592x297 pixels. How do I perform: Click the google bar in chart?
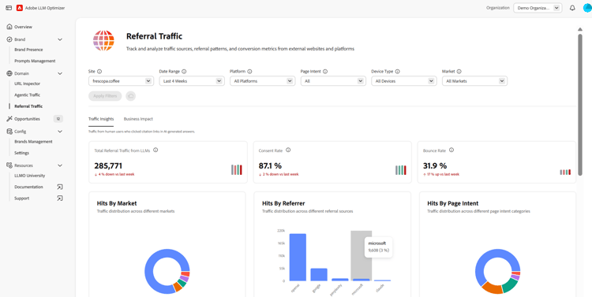point(319,274)
